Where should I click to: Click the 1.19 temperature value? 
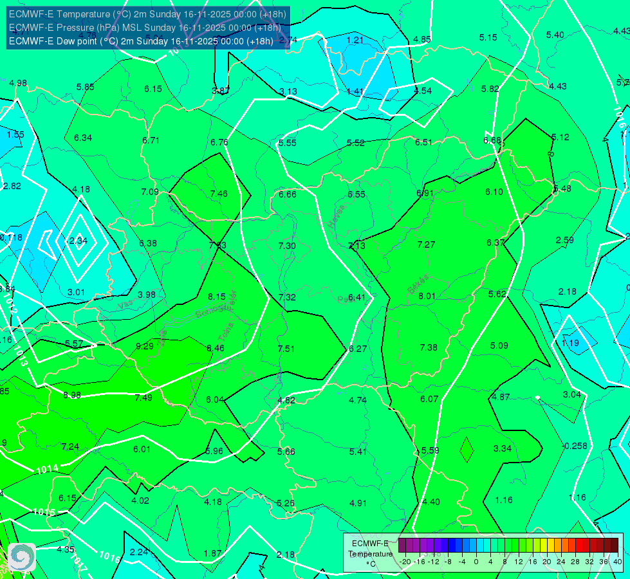[570, 343]
